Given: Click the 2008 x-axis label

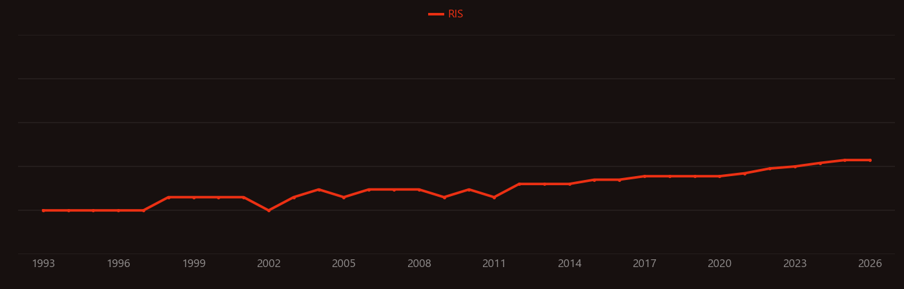Looking at the screenshot, I should point(419,264).
